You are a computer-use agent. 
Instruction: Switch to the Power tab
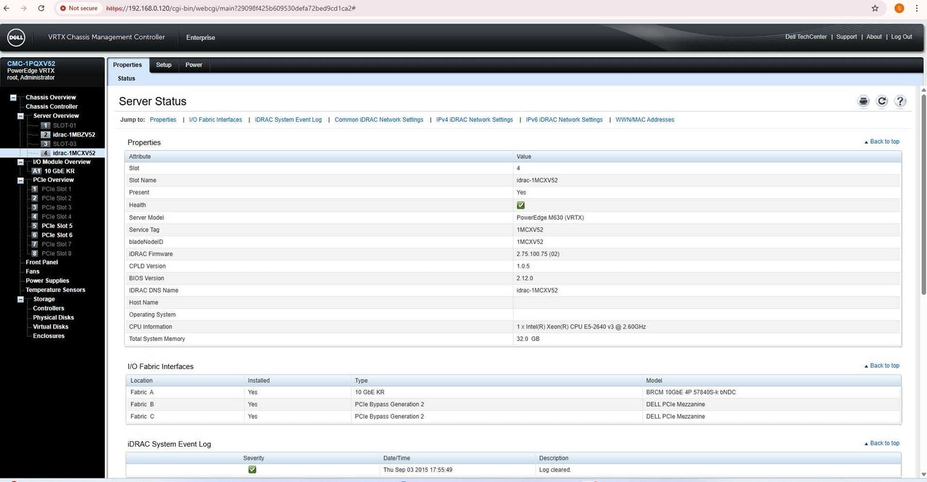pyautogui.click(x=194, y=65)
